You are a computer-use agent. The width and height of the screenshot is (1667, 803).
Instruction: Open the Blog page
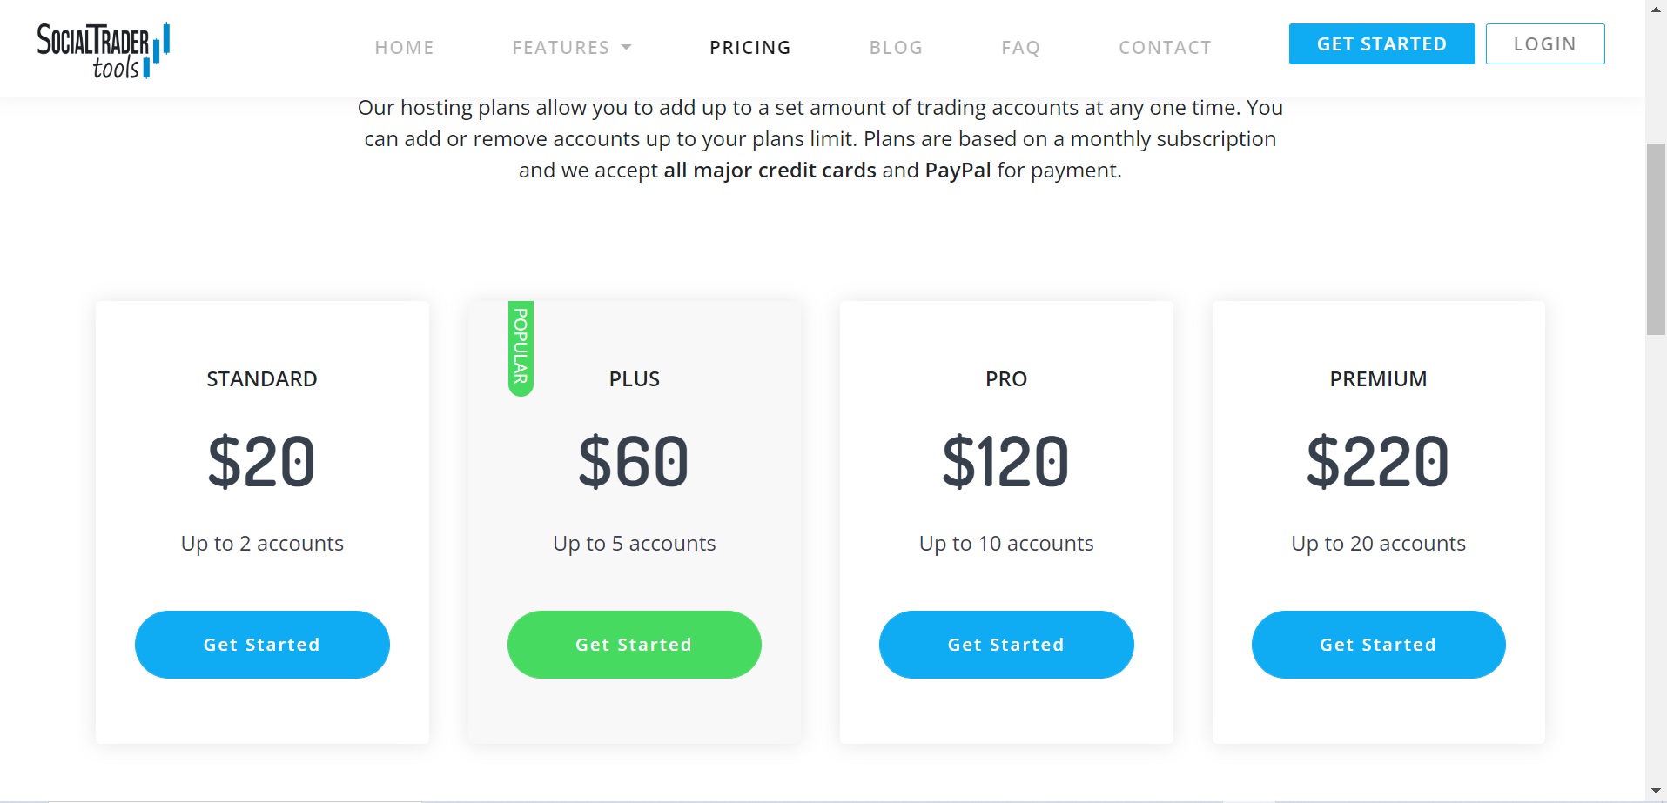pyautogui.click(x=896, y=48)
